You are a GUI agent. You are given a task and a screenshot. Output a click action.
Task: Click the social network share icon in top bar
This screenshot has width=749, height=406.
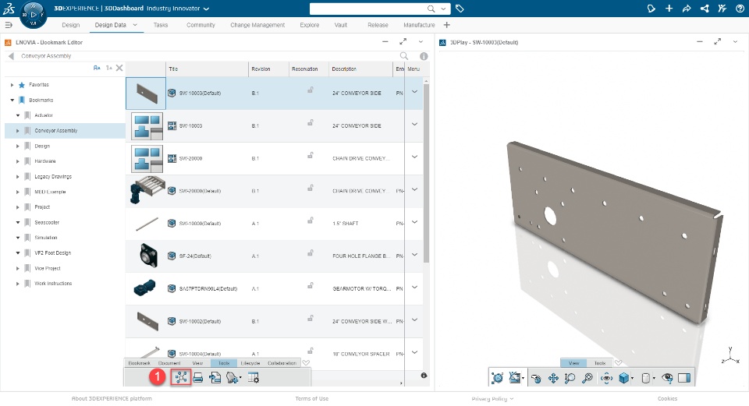coord(704,9)
